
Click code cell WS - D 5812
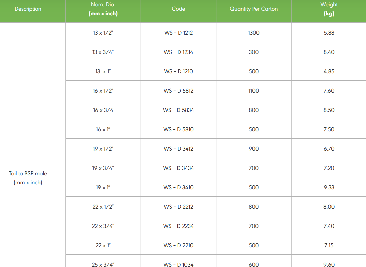(178, 91)
